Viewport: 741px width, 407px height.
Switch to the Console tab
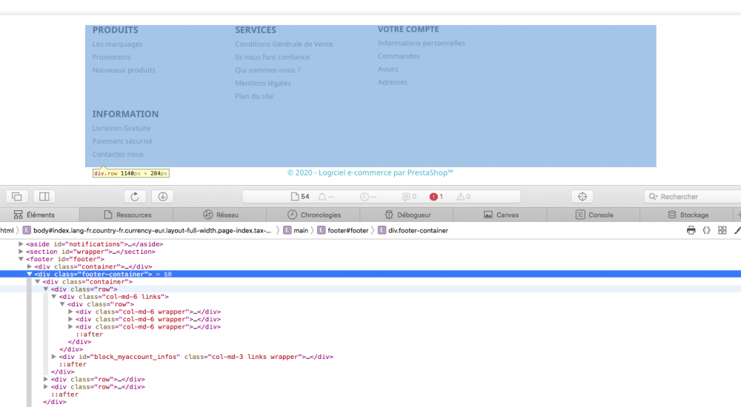click(594, 215)
